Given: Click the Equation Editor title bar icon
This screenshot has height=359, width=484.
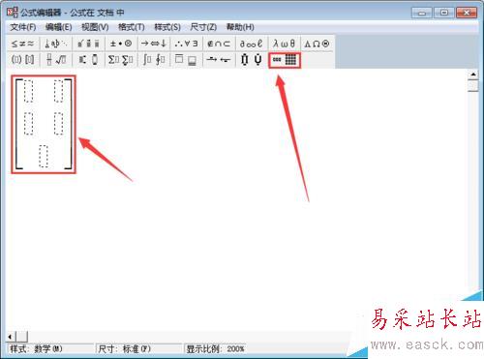Looking at the screenshot, I should [13, 13].
